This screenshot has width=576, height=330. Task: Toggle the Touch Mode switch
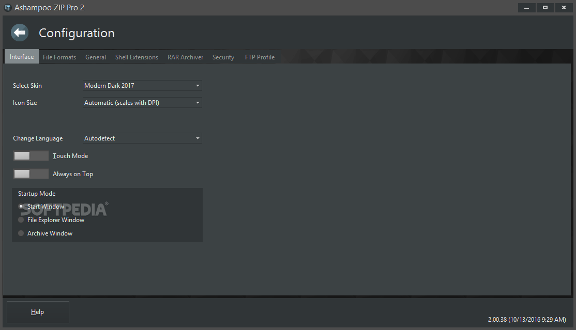[31, 155]
